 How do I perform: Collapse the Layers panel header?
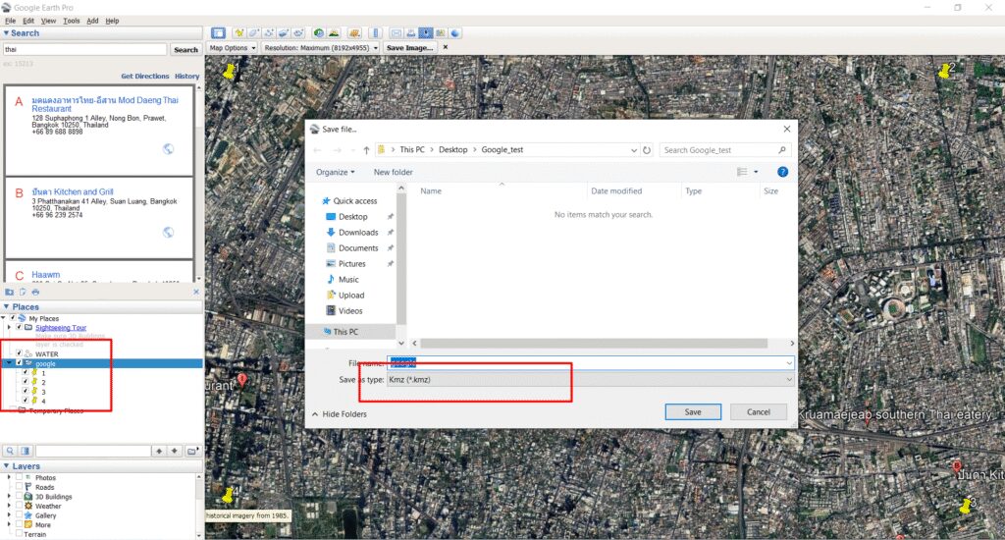(101, 466)
